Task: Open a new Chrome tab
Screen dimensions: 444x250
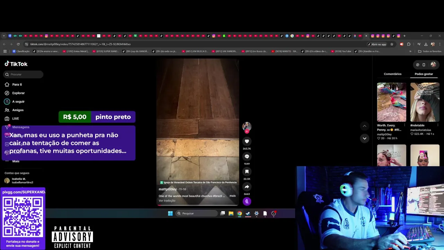Action: tap(404, 36)
